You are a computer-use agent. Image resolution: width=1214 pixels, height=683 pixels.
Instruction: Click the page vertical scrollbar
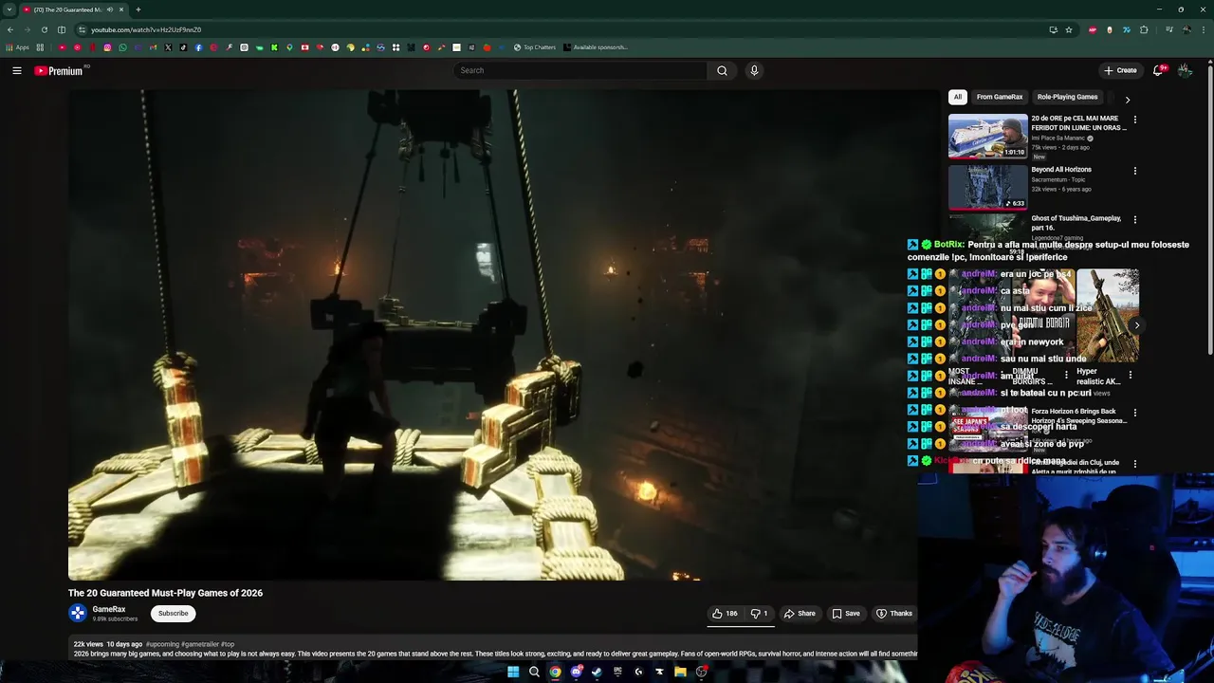click(1210, 209)
